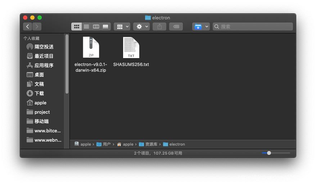This screenshot has width=316, height=184.
Task: Switch to icon grid view
Action: point(77,27)
